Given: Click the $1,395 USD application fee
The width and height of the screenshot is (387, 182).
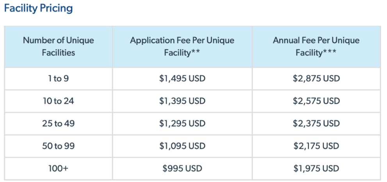Looking at the screenshot, I should pyautogui.click(x=182, y=101).
